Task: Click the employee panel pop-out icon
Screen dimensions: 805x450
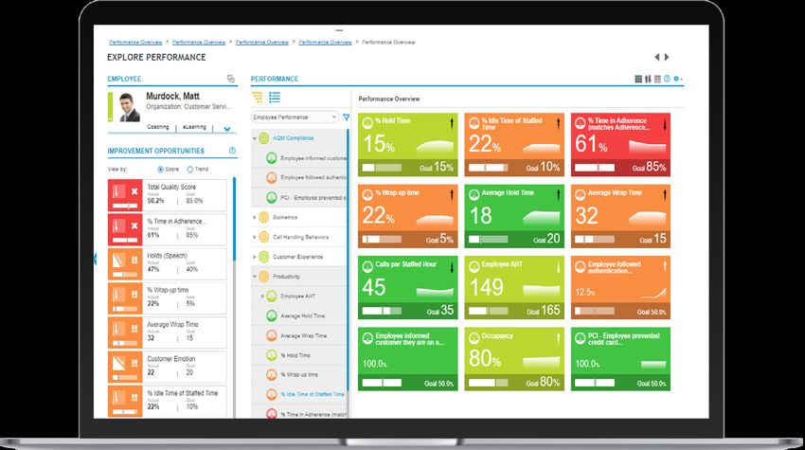Action: pyautogui.click(x=231, y=79)
